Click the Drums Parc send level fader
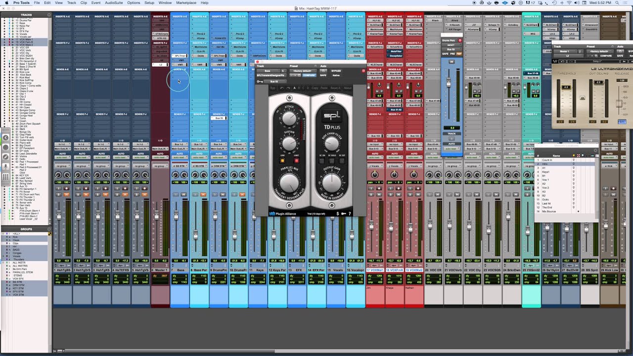 449,83
